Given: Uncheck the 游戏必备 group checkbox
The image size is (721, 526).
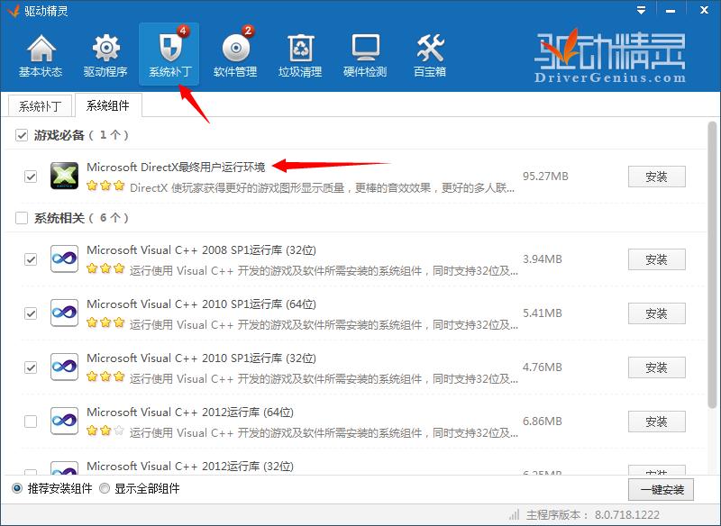Looking at the screenshot, I should pos(23,135).
